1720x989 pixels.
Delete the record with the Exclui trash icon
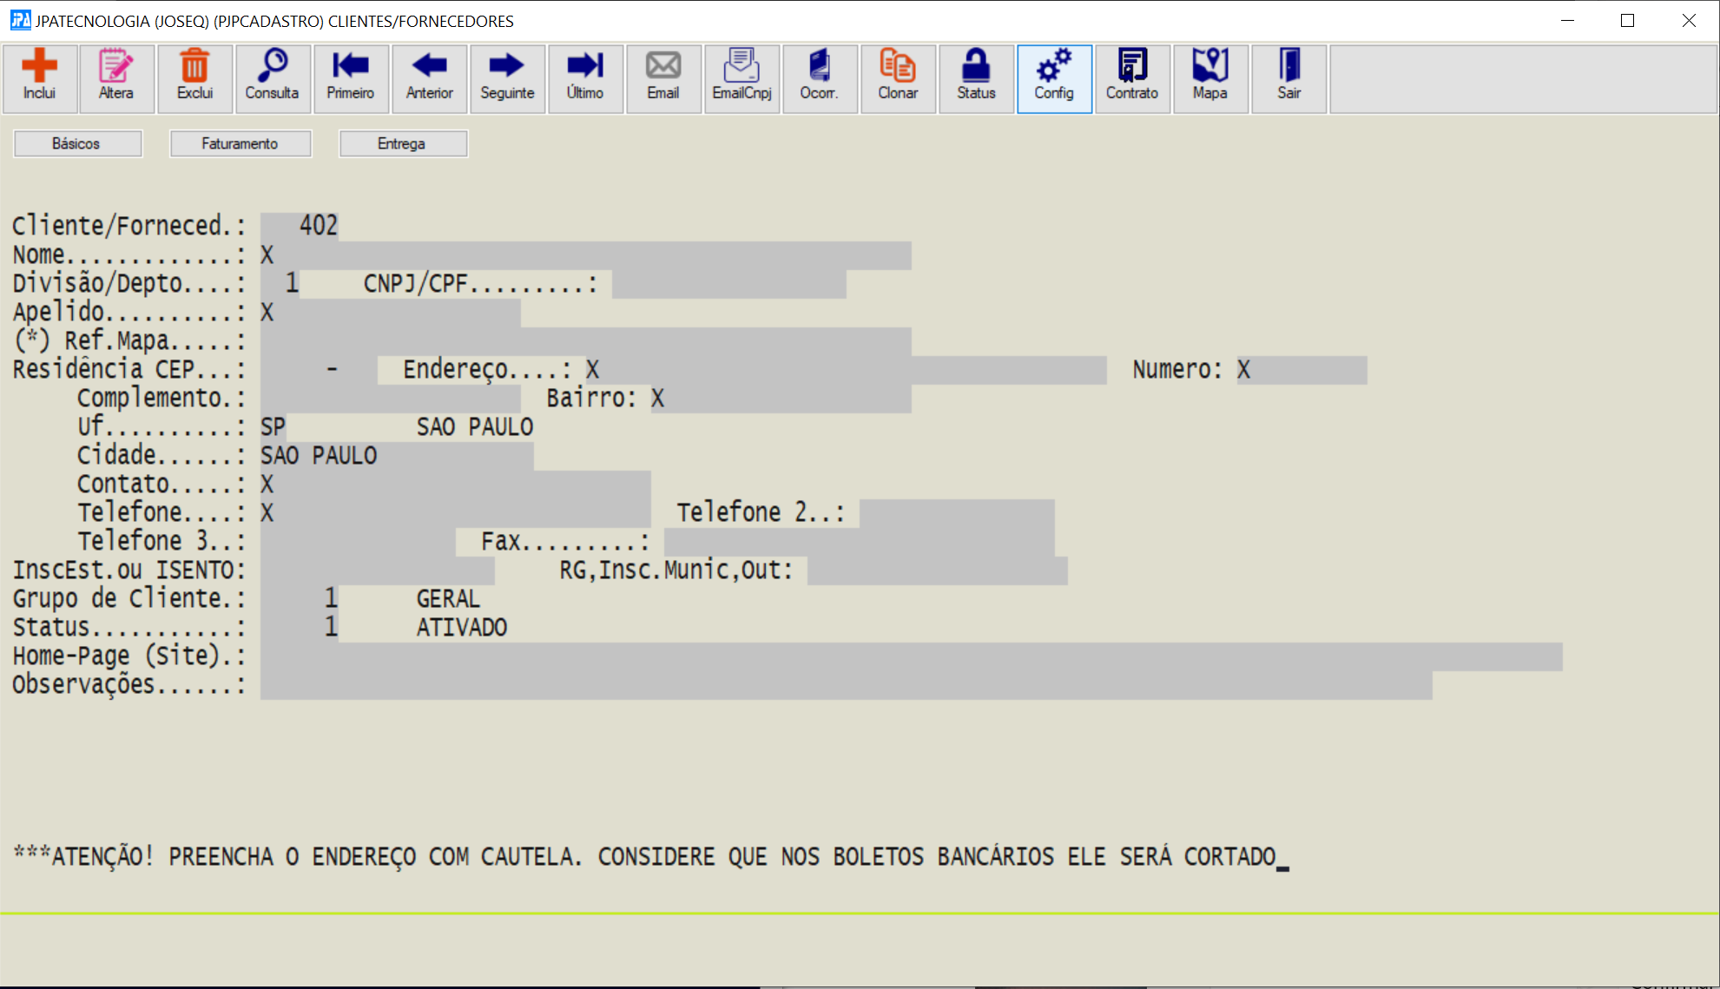click(x=194, y=76)
